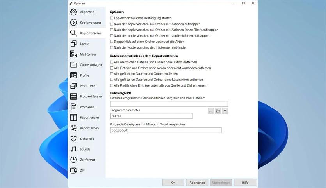The image size is (326, 188).
Task: Switch to the Kopiervorgang category label
Action: click(x=90, y=23)
